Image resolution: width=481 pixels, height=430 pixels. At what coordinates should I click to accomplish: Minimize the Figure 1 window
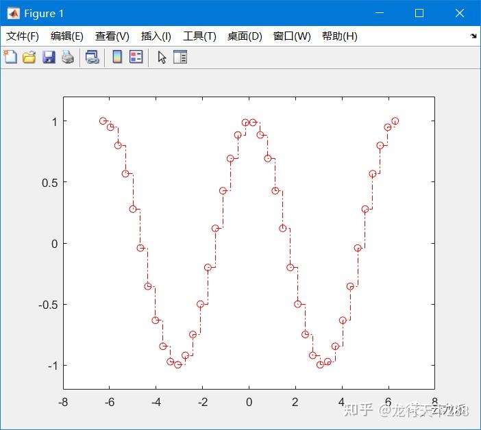[380, 13]
